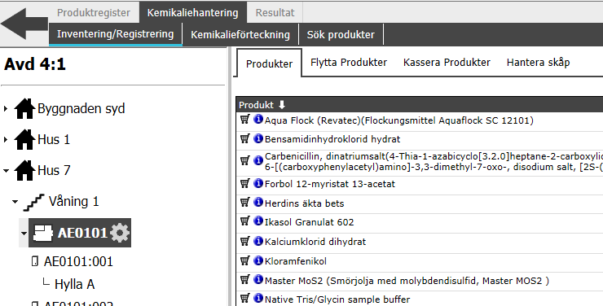Click the Hus 1 house icon
The image size is (603, 306).
pyautogui.click(x=24, y=139)
